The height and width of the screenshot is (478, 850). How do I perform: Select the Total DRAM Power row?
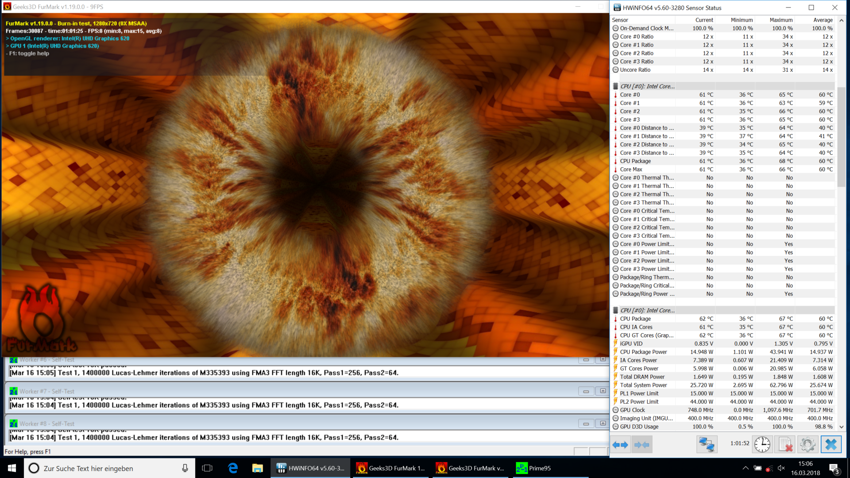(x=723, y=377)
